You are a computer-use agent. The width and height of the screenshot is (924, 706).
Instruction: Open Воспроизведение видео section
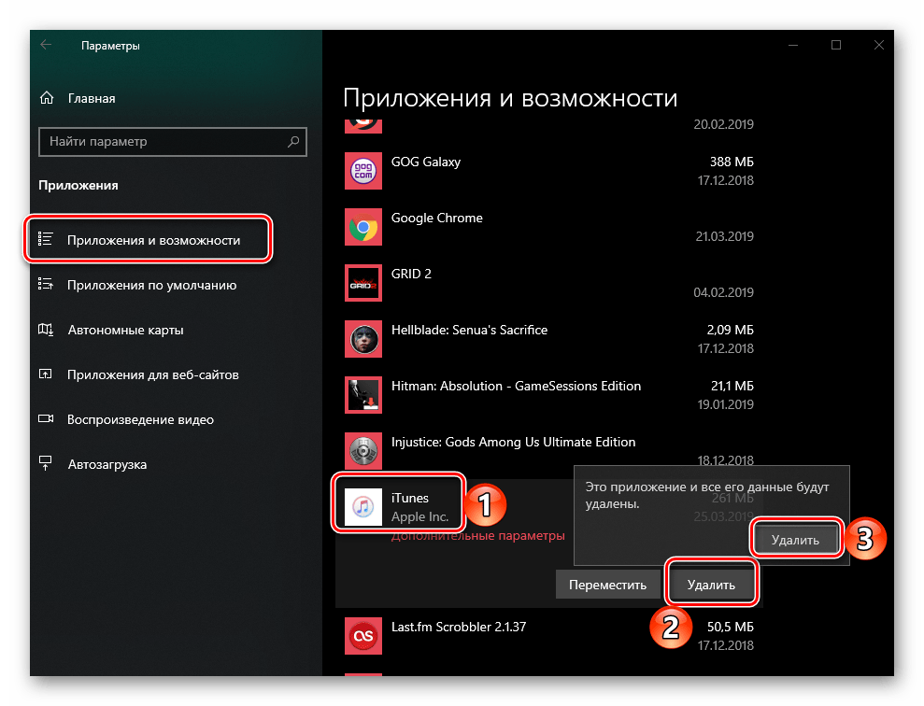point(140,419)
